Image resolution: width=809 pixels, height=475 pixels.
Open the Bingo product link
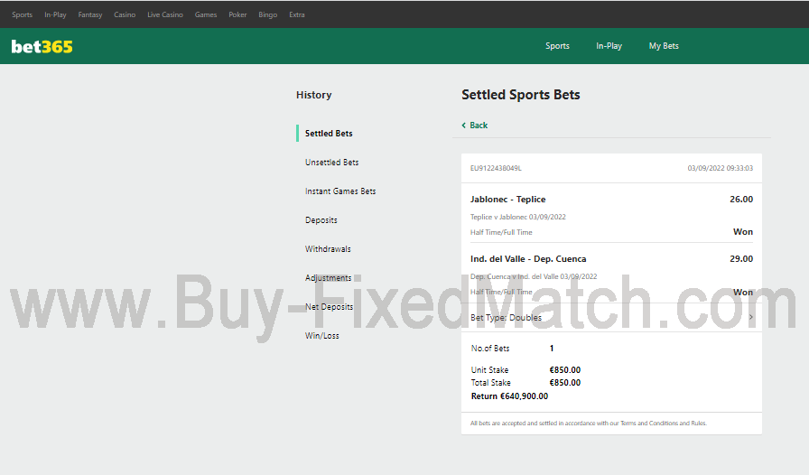pyautogui.click(x=268, y=14)
